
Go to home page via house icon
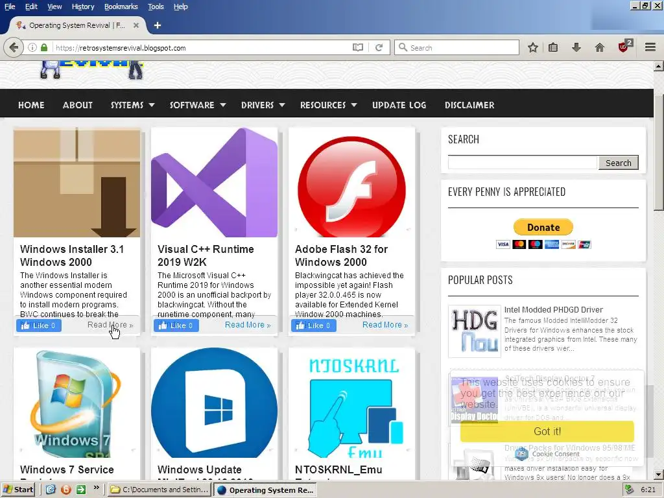tap(600, 47)
